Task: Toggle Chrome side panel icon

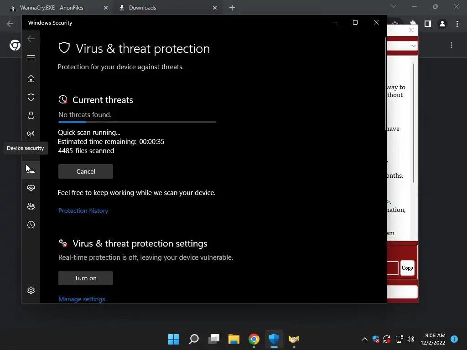Action: pos(428,24)
